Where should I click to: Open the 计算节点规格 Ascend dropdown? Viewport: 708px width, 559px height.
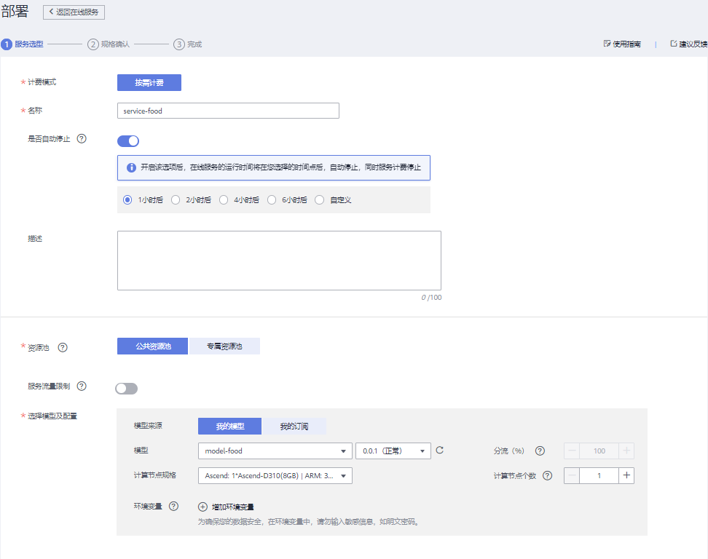(x=275, y=476)
